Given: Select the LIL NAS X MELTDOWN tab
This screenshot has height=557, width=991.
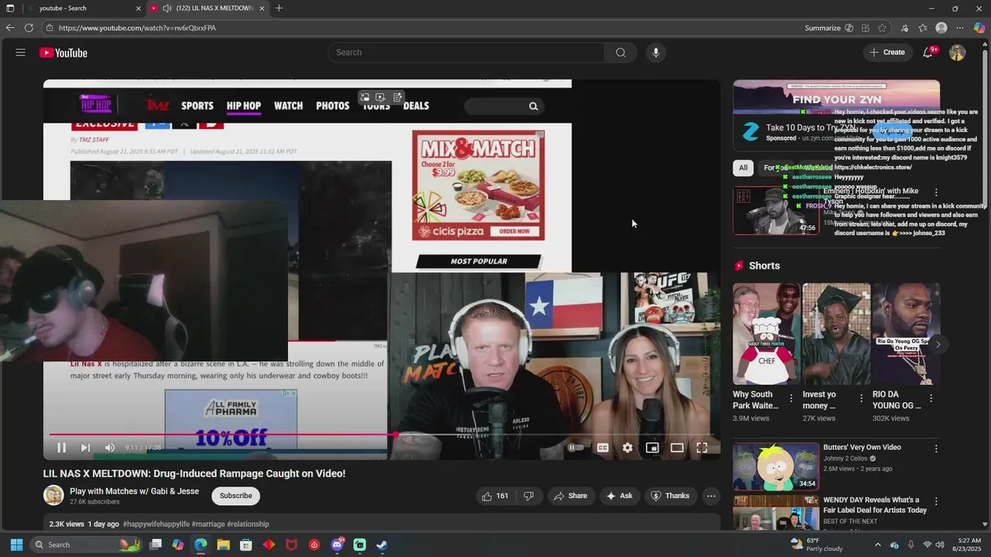Looking at the screenshot, I should click(207, 9).
